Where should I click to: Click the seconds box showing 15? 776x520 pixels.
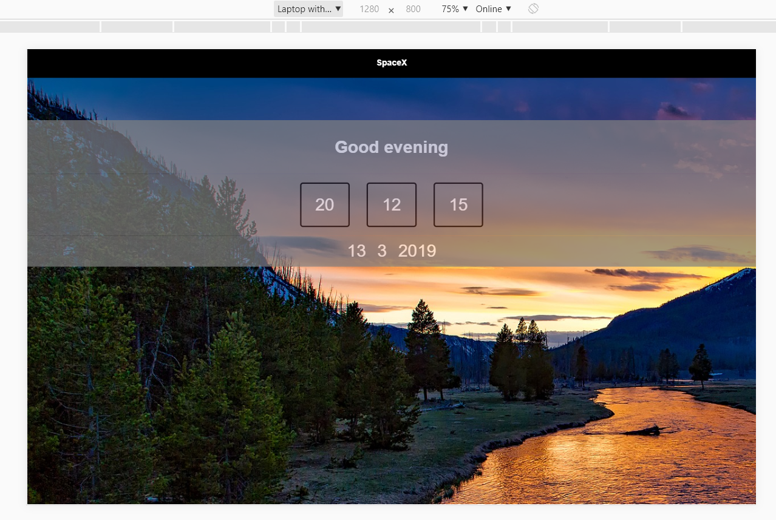tap(458, 205)
